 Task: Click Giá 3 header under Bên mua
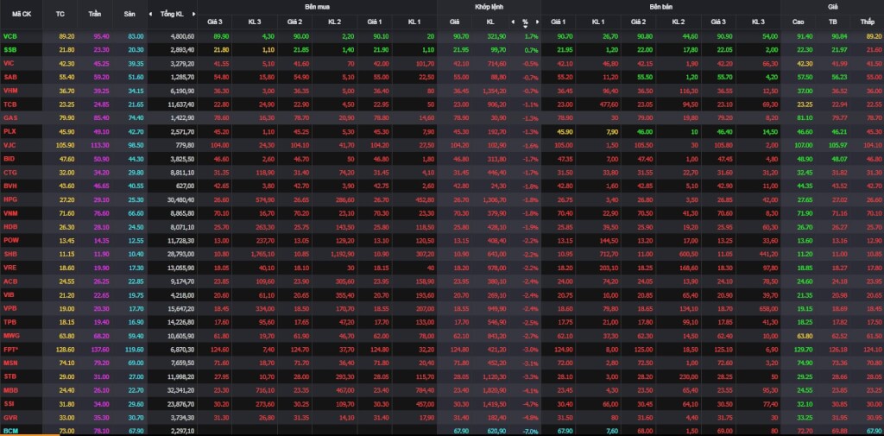pos(214,22)
